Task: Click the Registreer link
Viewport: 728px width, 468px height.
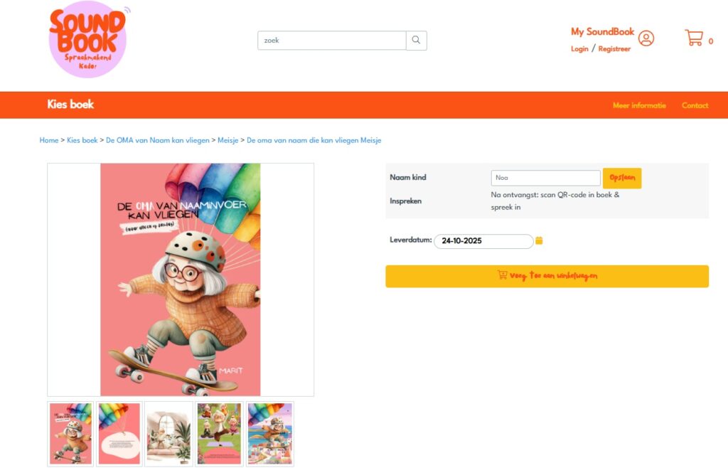Action: tap(614, 49)
